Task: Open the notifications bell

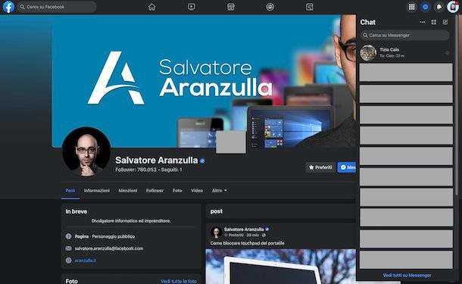Action: pos(439,7)
